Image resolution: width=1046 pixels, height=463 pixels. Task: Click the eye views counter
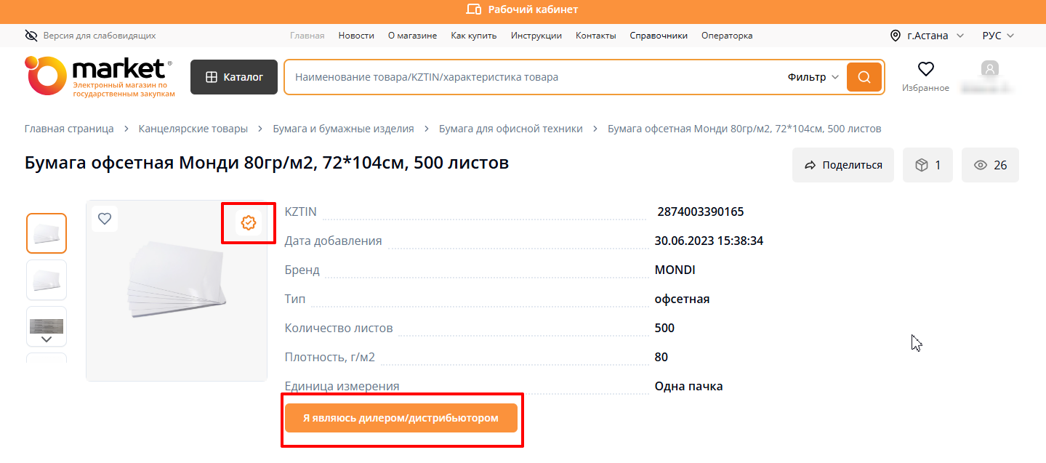(990, 165)
